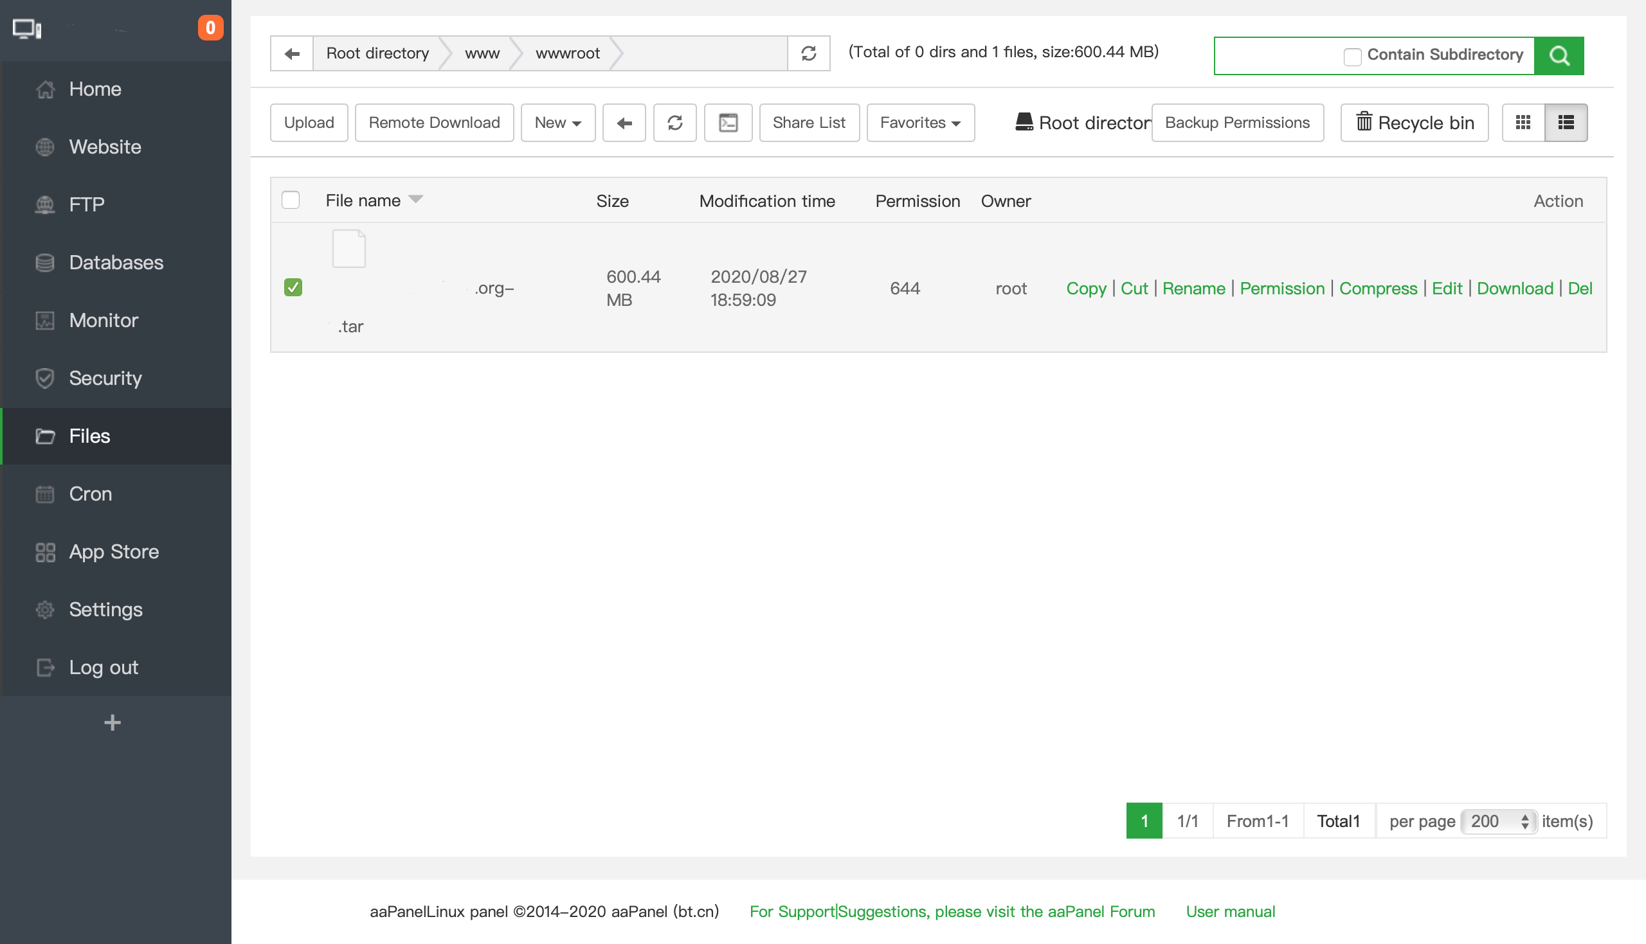Go back using the toolbar back arrow
The width and height of the screenshot is (1646, 944).
click(x=623, y=123)
